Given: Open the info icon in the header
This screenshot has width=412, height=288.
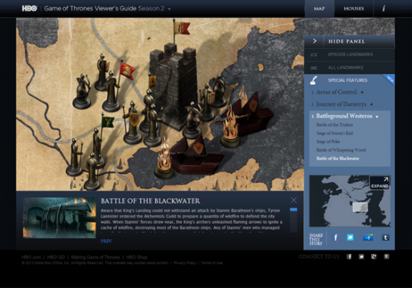Looking at the screenshot, I should pyautogui.click(x=384, y=8).
